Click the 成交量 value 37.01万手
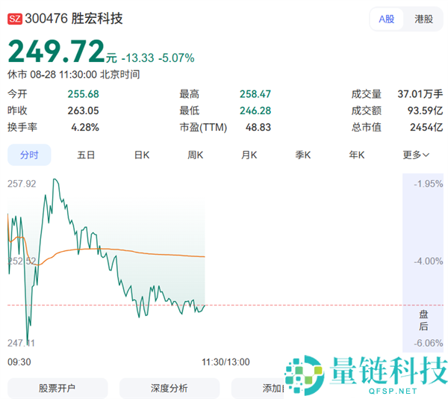Image resolution: width=448 pixels, height=399 pixels. pos(420,94)
